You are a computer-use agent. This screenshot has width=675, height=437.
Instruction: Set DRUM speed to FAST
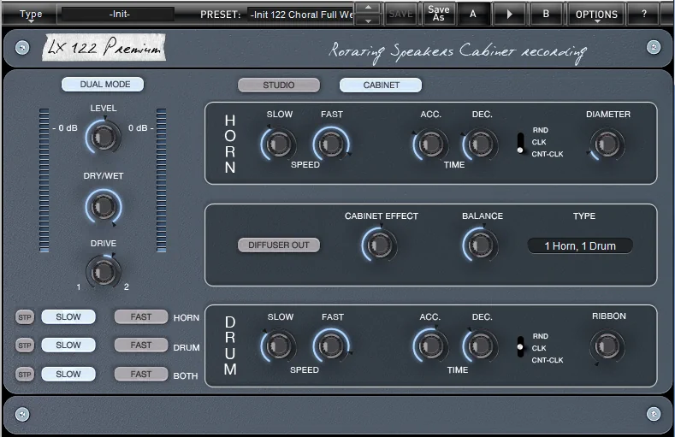pyautogui.click(x=141, y=345)
